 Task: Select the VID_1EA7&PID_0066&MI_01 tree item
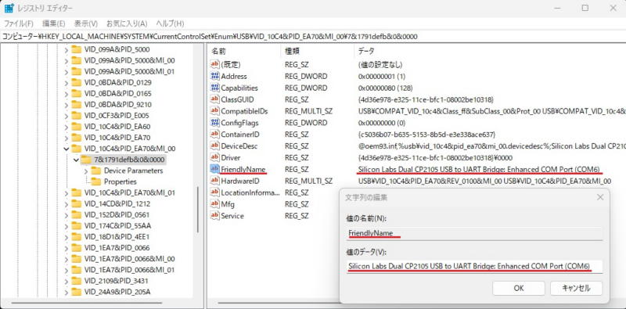click(129, 270)
